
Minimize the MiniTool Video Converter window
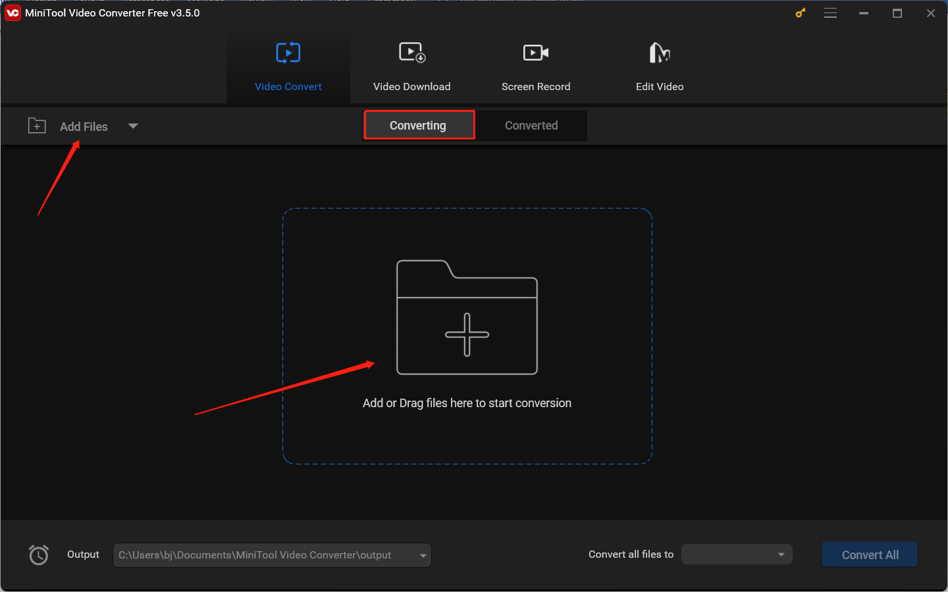click(x=864, y=13)
